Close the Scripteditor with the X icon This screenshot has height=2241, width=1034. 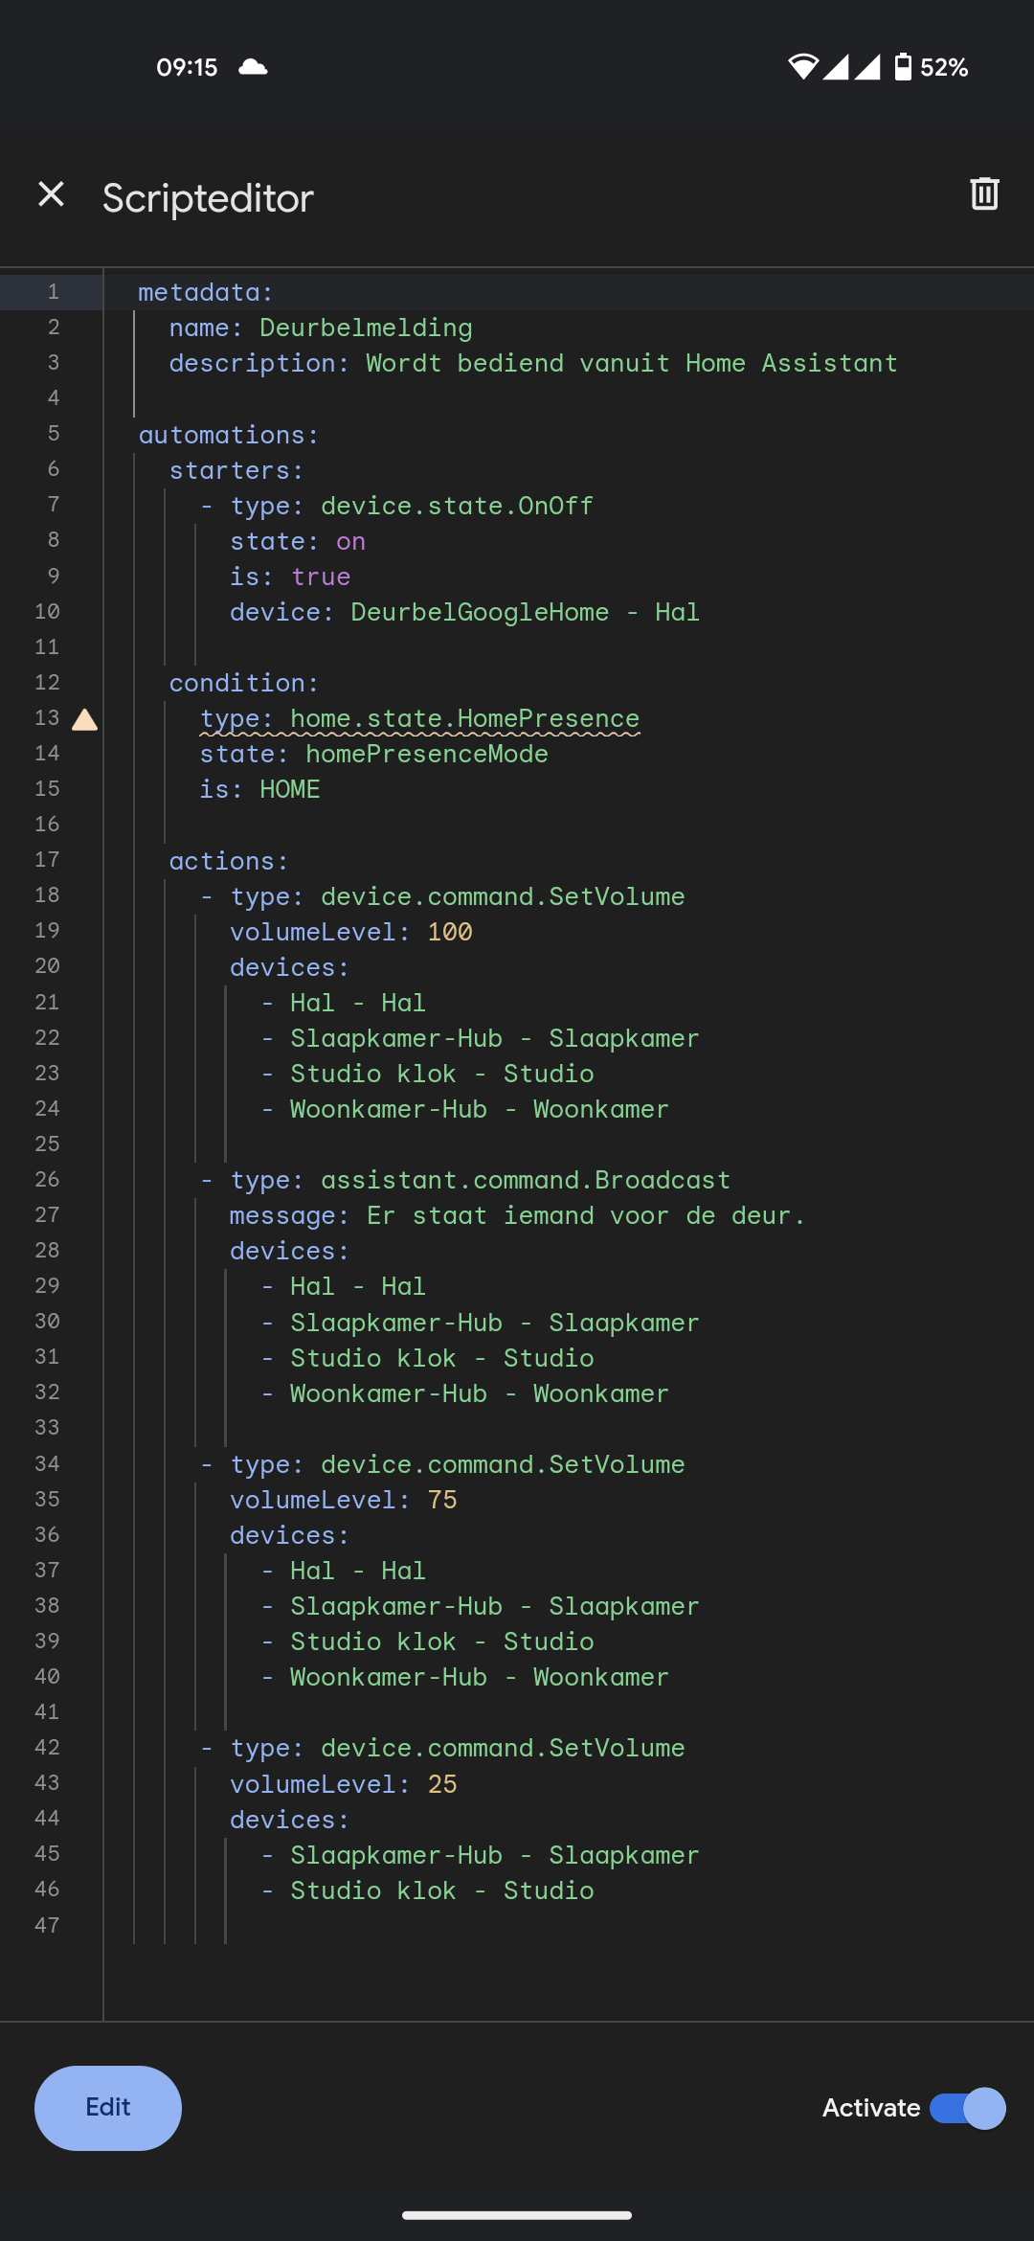[52, 194]
